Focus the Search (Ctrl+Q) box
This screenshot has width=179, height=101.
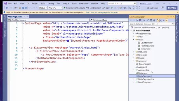[122, 4]
